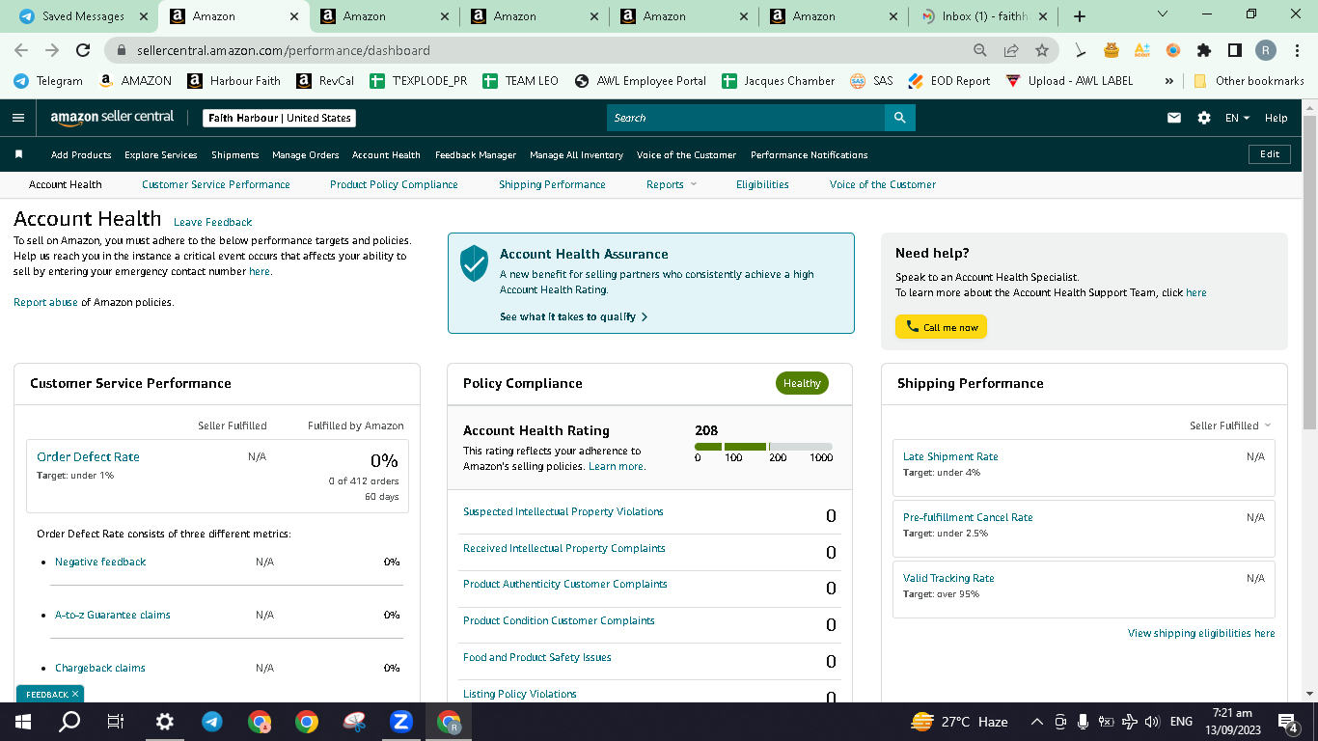1318x741 pixels.
Task: Click the A+ Scout extension icon
Action: tap(1142, 50)
